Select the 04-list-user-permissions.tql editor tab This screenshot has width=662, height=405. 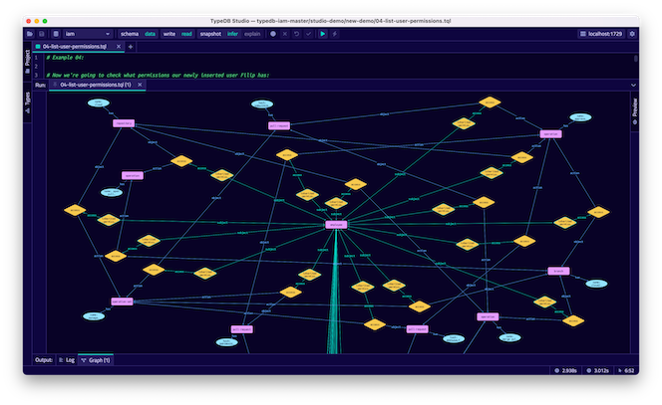tap(75, 47)
